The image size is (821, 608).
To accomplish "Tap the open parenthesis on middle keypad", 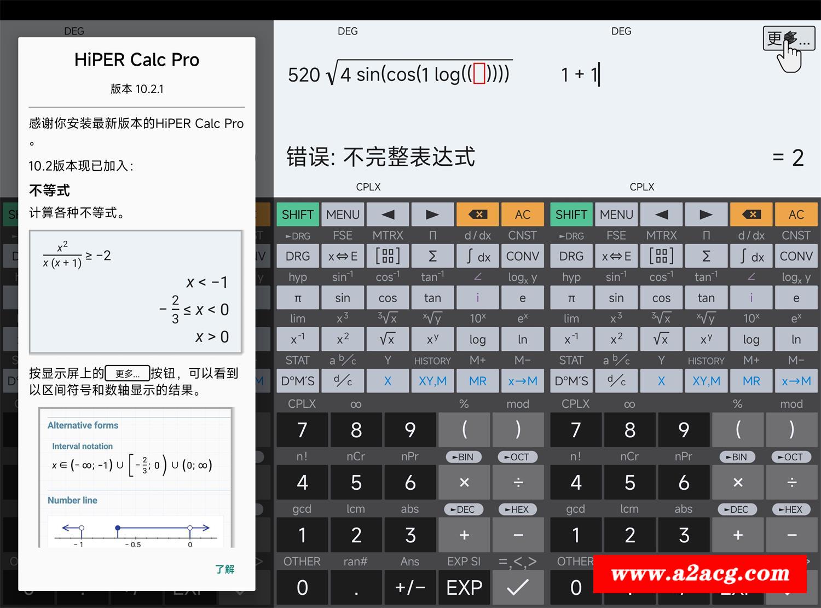I will tap(464, 430).
